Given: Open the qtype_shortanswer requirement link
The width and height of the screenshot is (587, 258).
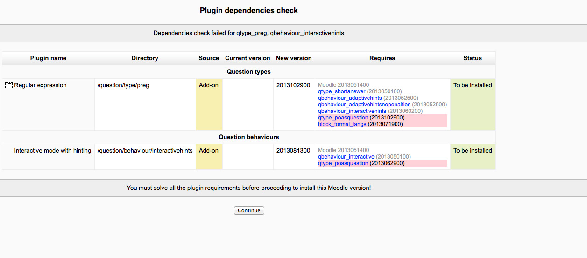Looking at the screenshot, I should pos(341,91).
